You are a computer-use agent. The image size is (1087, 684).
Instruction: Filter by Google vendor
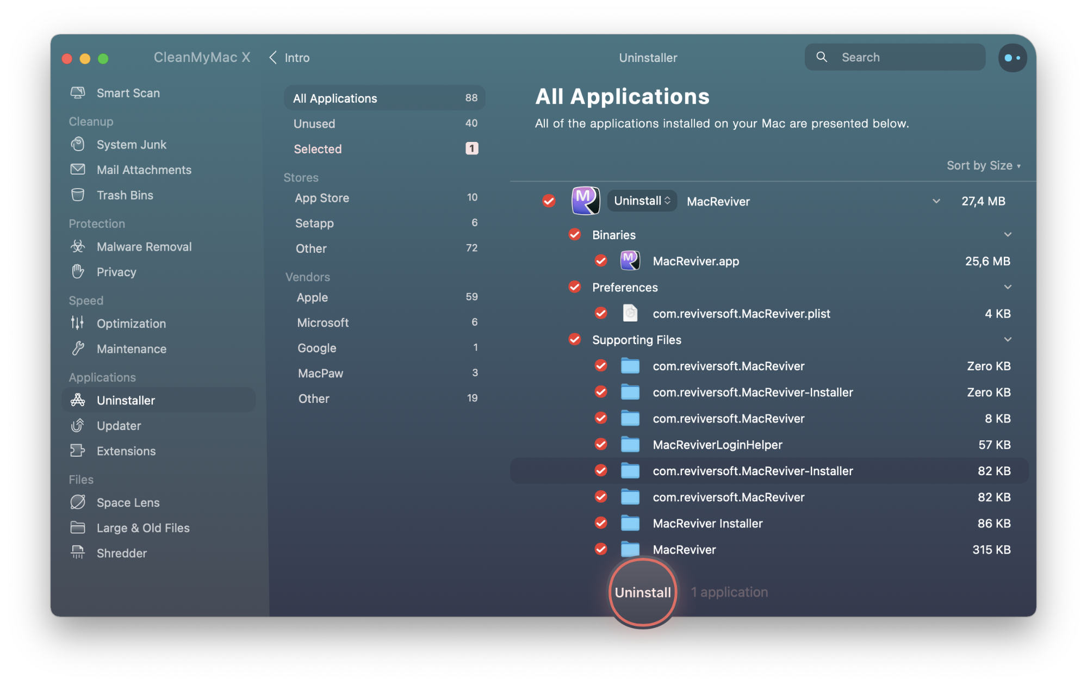(x=384, y=348)
